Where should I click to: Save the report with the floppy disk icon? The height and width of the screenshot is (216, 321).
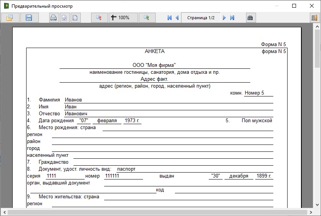pyautogui.click(x=28, y=18)
